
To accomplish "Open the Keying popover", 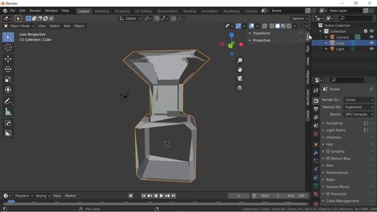I will [x=43, y=196].
